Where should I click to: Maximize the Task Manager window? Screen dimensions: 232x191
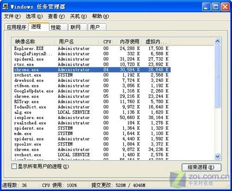tap(216, 7)
